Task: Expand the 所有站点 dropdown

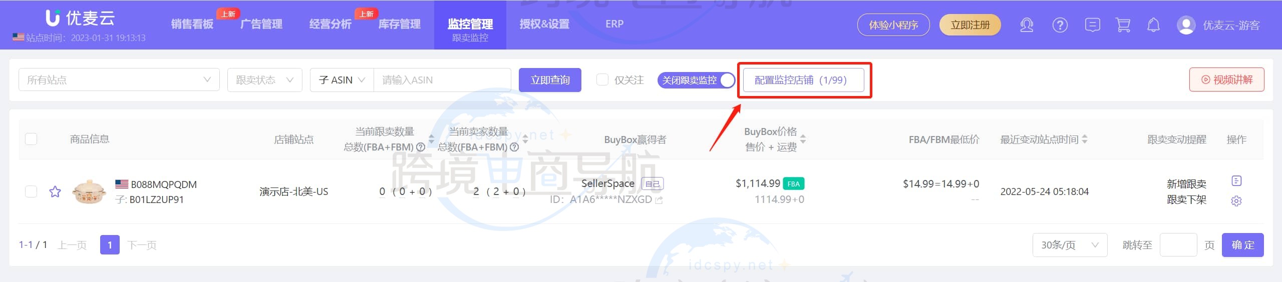Action: point(119,79)
